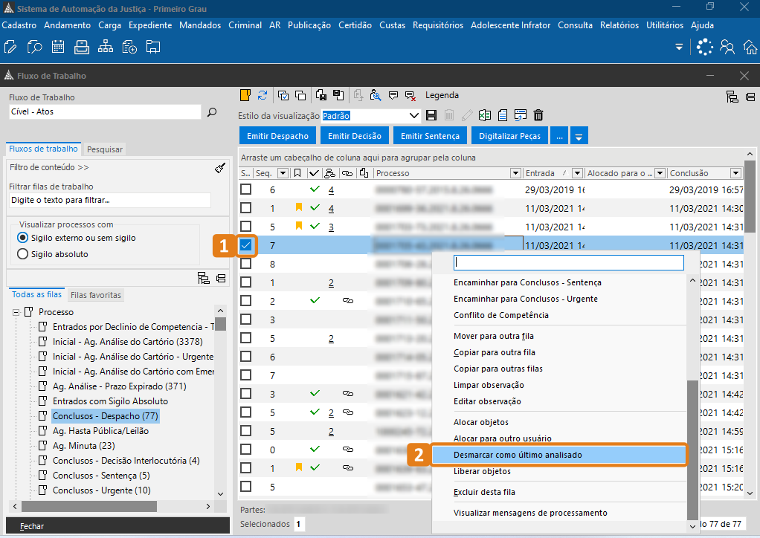Image resolution: width=760 pixels, height=538 pixels.
Task: Open the hierarchy workflow icon in main toolbar
Action: click(105, 47)
